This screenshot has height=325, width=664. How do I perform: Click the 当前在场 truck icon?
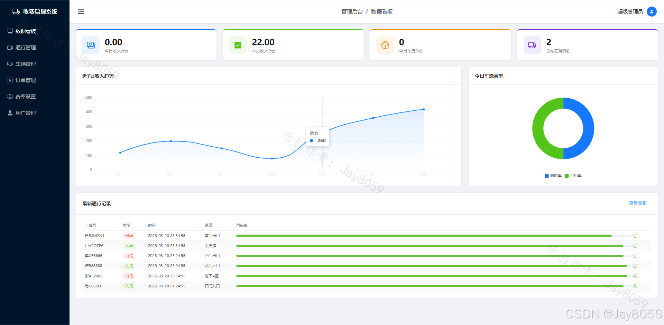(x=532, y=45)
